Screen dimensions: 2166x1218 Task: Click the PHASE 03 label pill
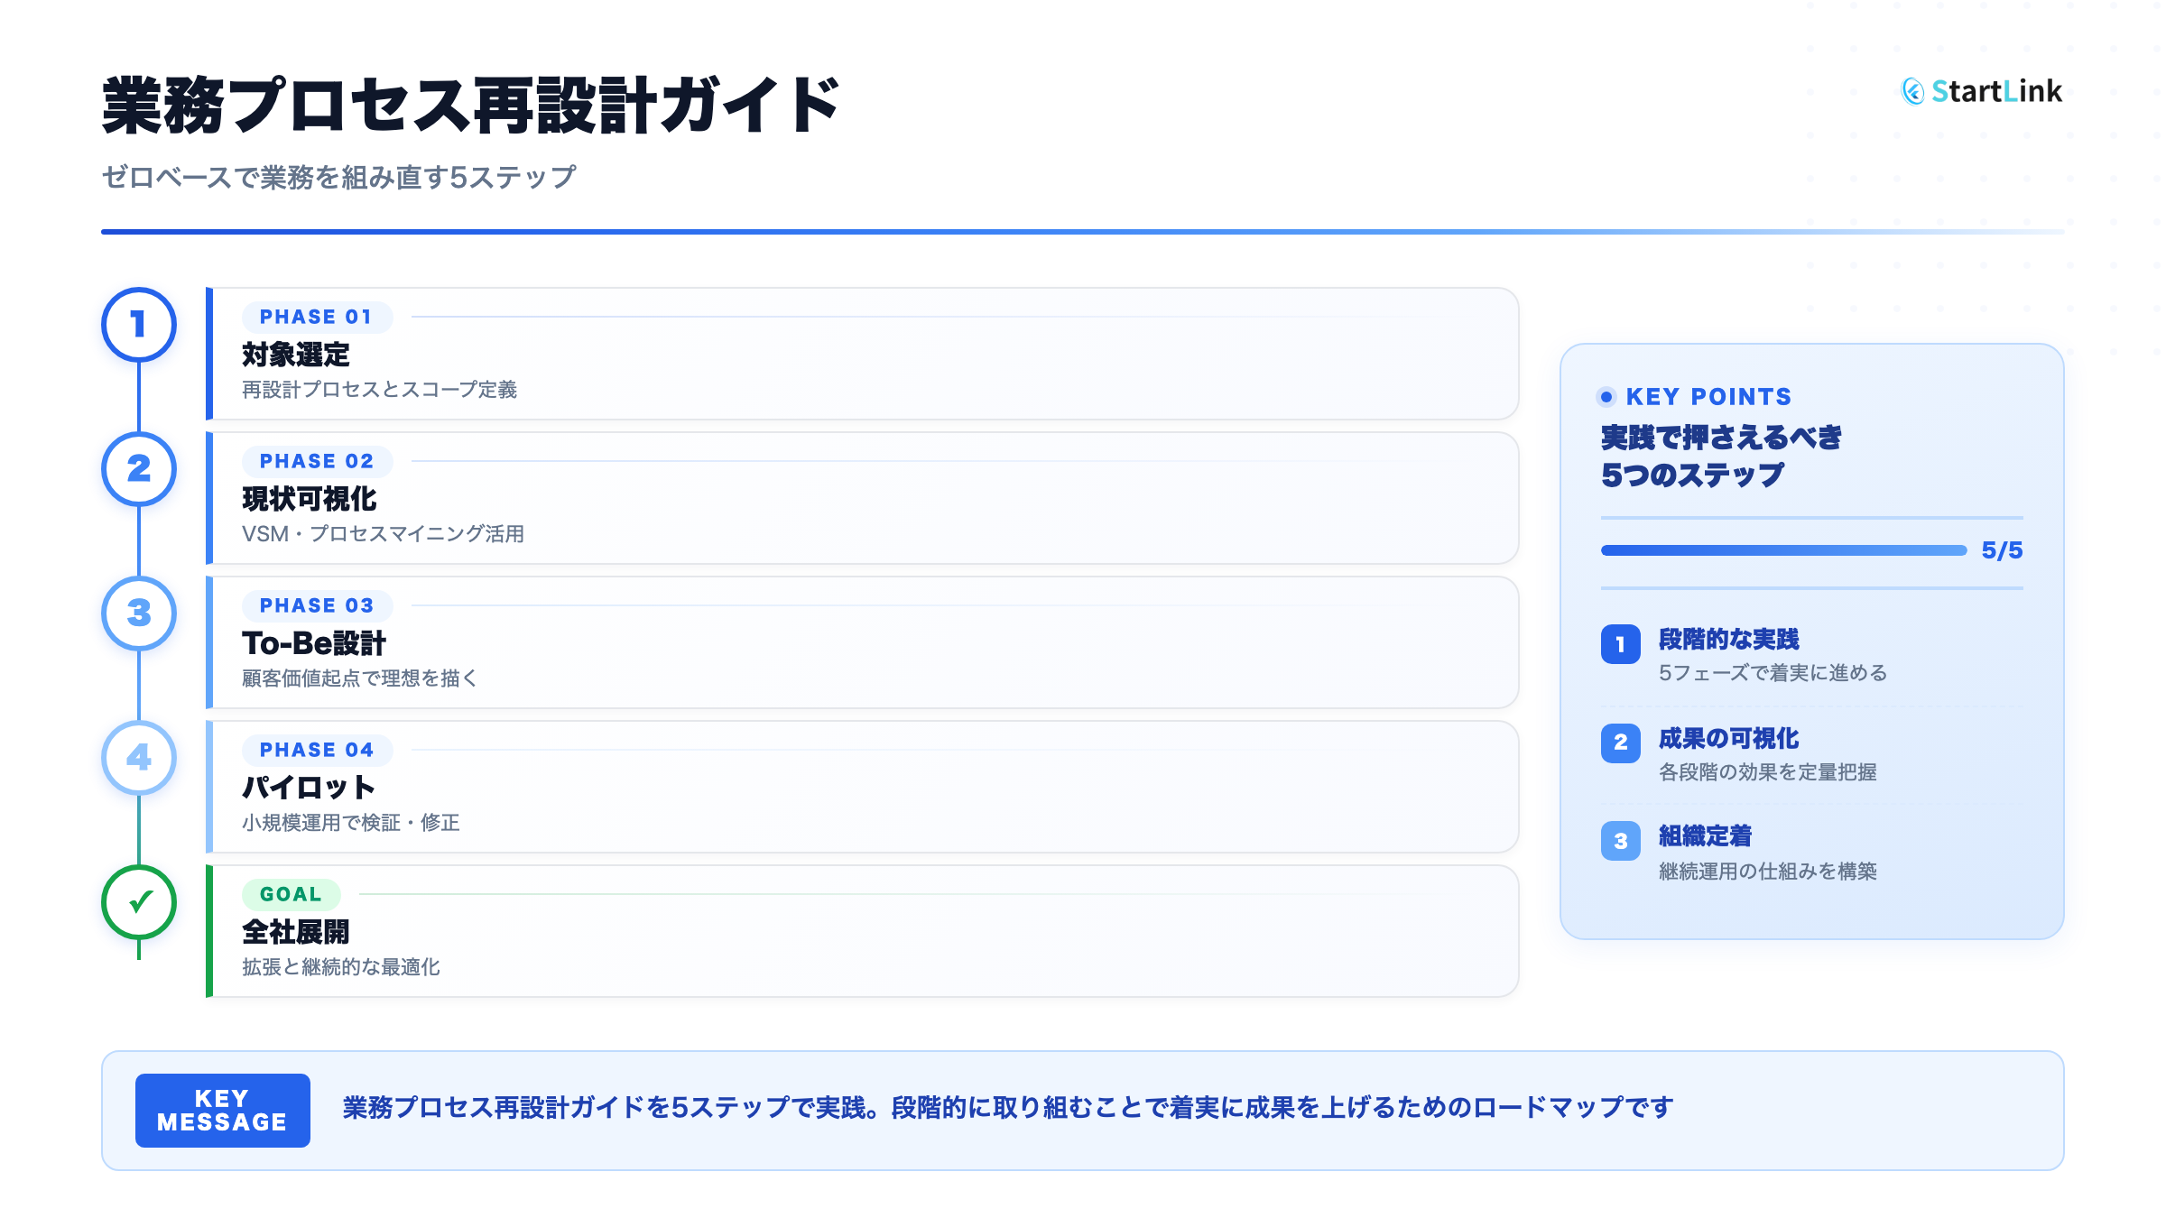316,605
